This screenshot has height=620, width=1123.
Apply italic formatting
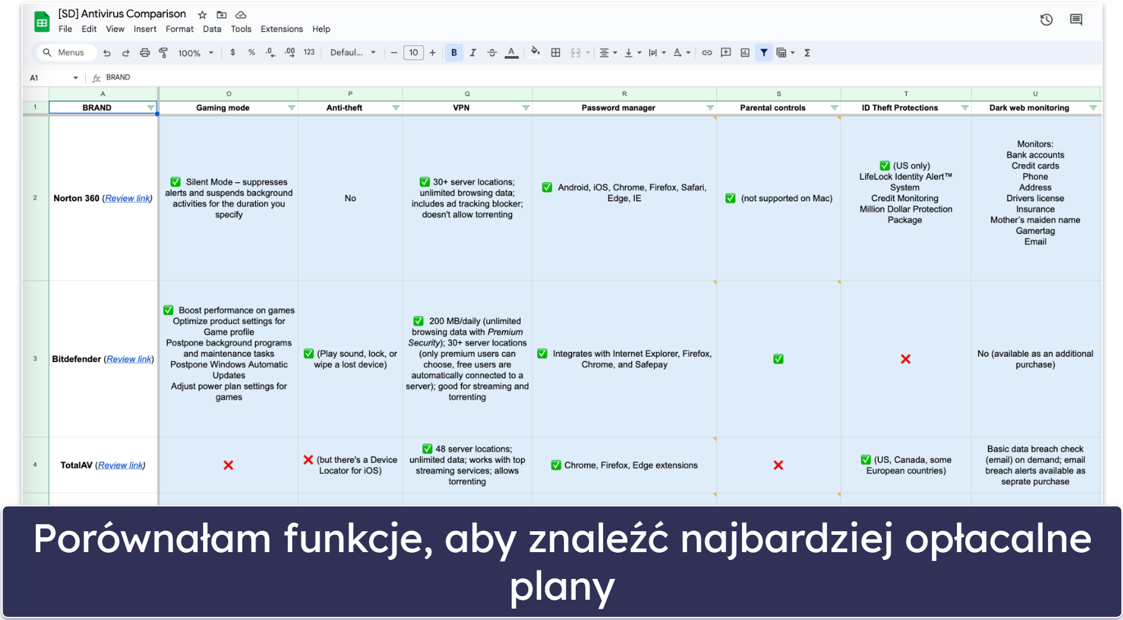click(473, 52)
